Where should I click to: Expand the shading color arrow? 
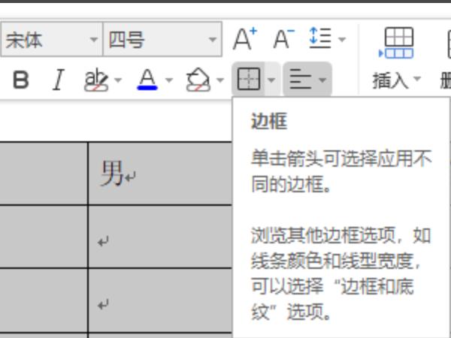[220, 80]
